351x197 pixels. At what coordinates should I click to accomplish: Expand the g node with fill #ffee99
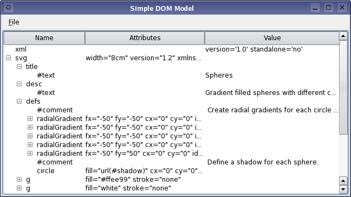point(19,180)
